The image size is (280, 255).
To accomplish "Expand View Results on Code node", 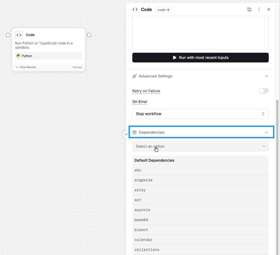I will [26, 67].
